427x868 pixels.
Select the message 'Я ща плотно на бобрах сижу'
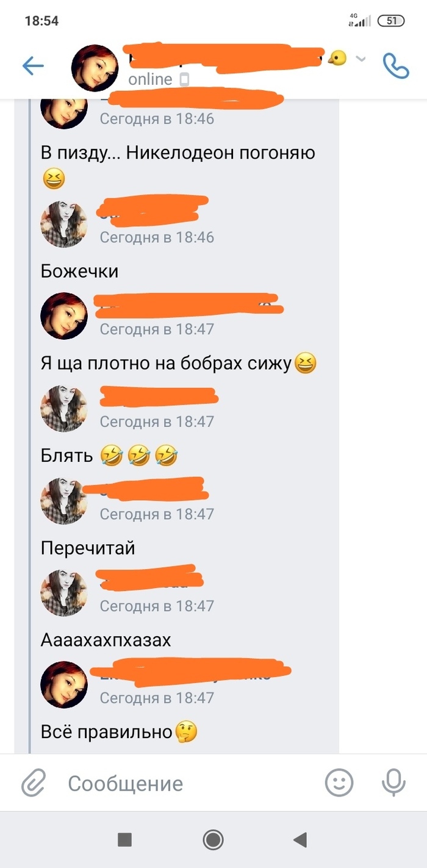pos(179,364)
